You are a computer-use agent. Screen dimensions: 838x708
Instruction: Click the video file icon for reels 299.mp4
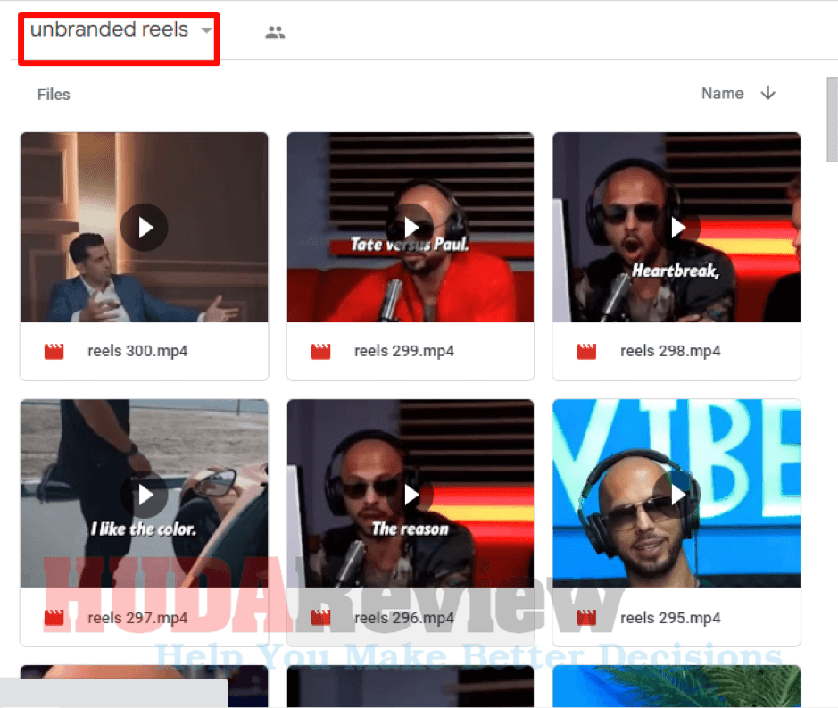pos(320,352)
